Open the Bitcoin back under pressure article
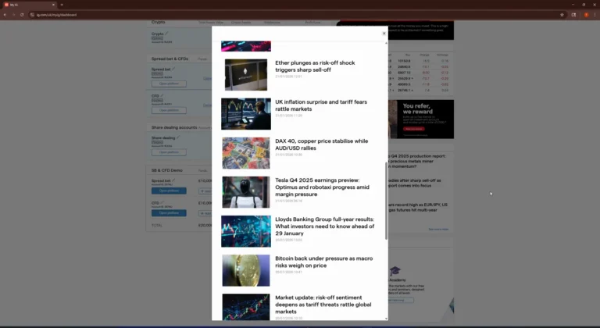This screenshot has height=328, width=600. (x=323, y=262)
